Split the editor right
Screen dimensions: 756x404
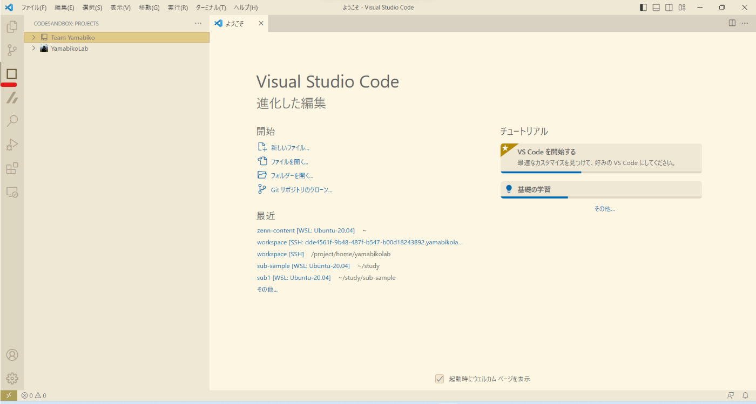point(732,23)
